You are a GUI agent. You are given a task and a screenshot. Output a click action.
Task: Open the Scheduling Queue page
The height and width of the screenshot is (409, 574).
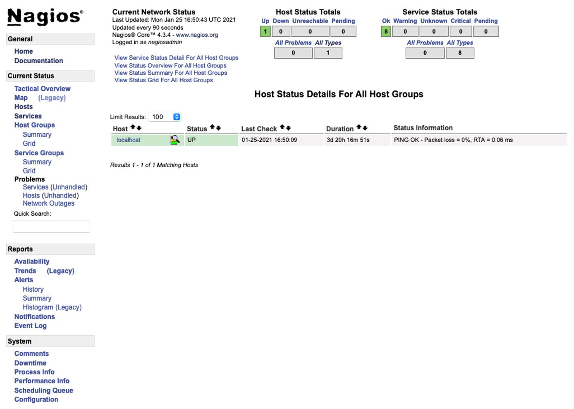pyautogui.click(x=43, y=390)
